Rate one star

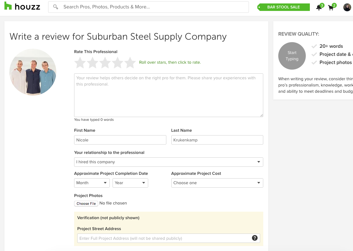click(x=80, y=62)
